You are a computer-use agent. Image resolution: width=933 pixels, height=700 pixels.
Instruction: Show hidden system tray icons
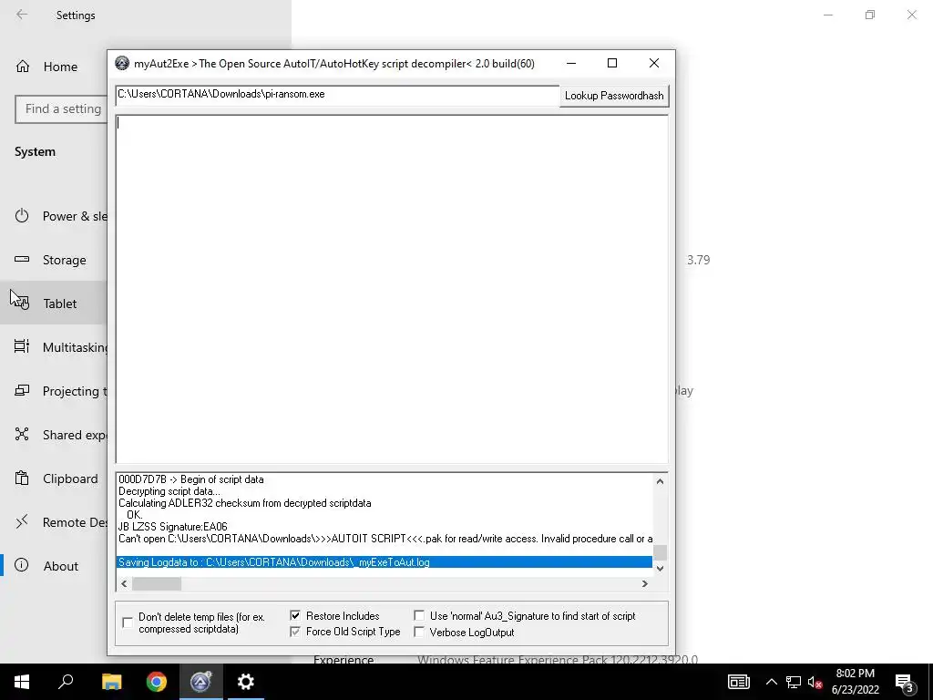coord(771,682)
